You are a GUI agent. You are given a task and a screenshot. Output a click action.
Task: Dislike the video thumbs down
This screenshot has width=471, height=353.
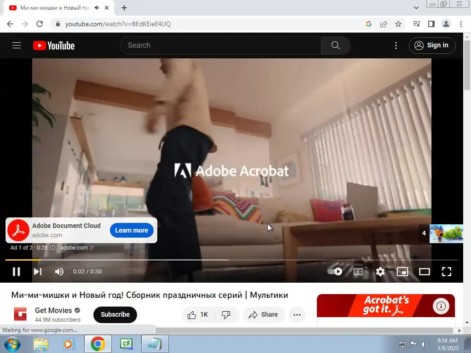point(226,314)
